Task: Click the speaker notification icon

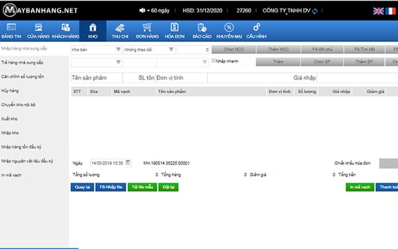Action: [x=142, y=11]
